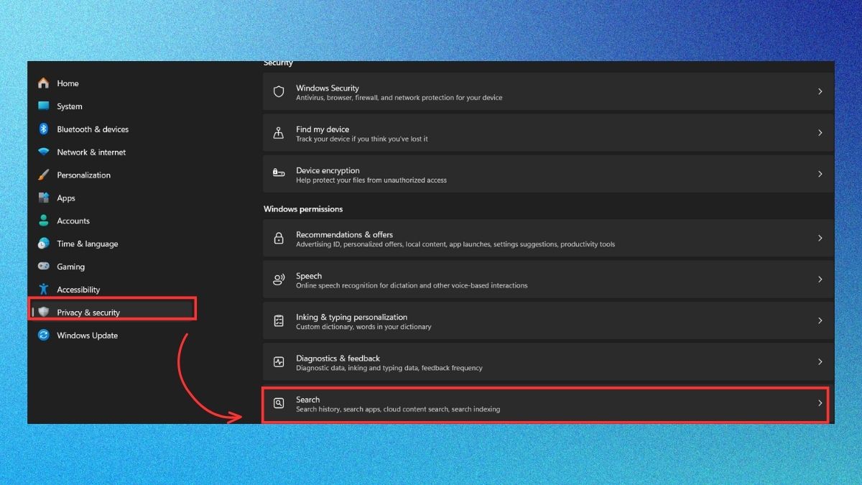Image resolution: width=862 pixels, height=485 pixels.
Task: Click the Home house icon in sidebar
Action: pos(44,83)
